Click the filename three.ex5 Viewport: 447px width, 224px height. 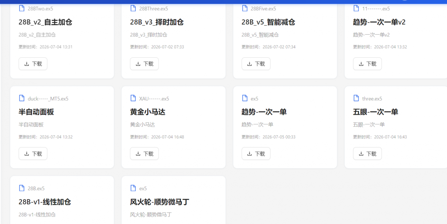(x=372, y=99)
